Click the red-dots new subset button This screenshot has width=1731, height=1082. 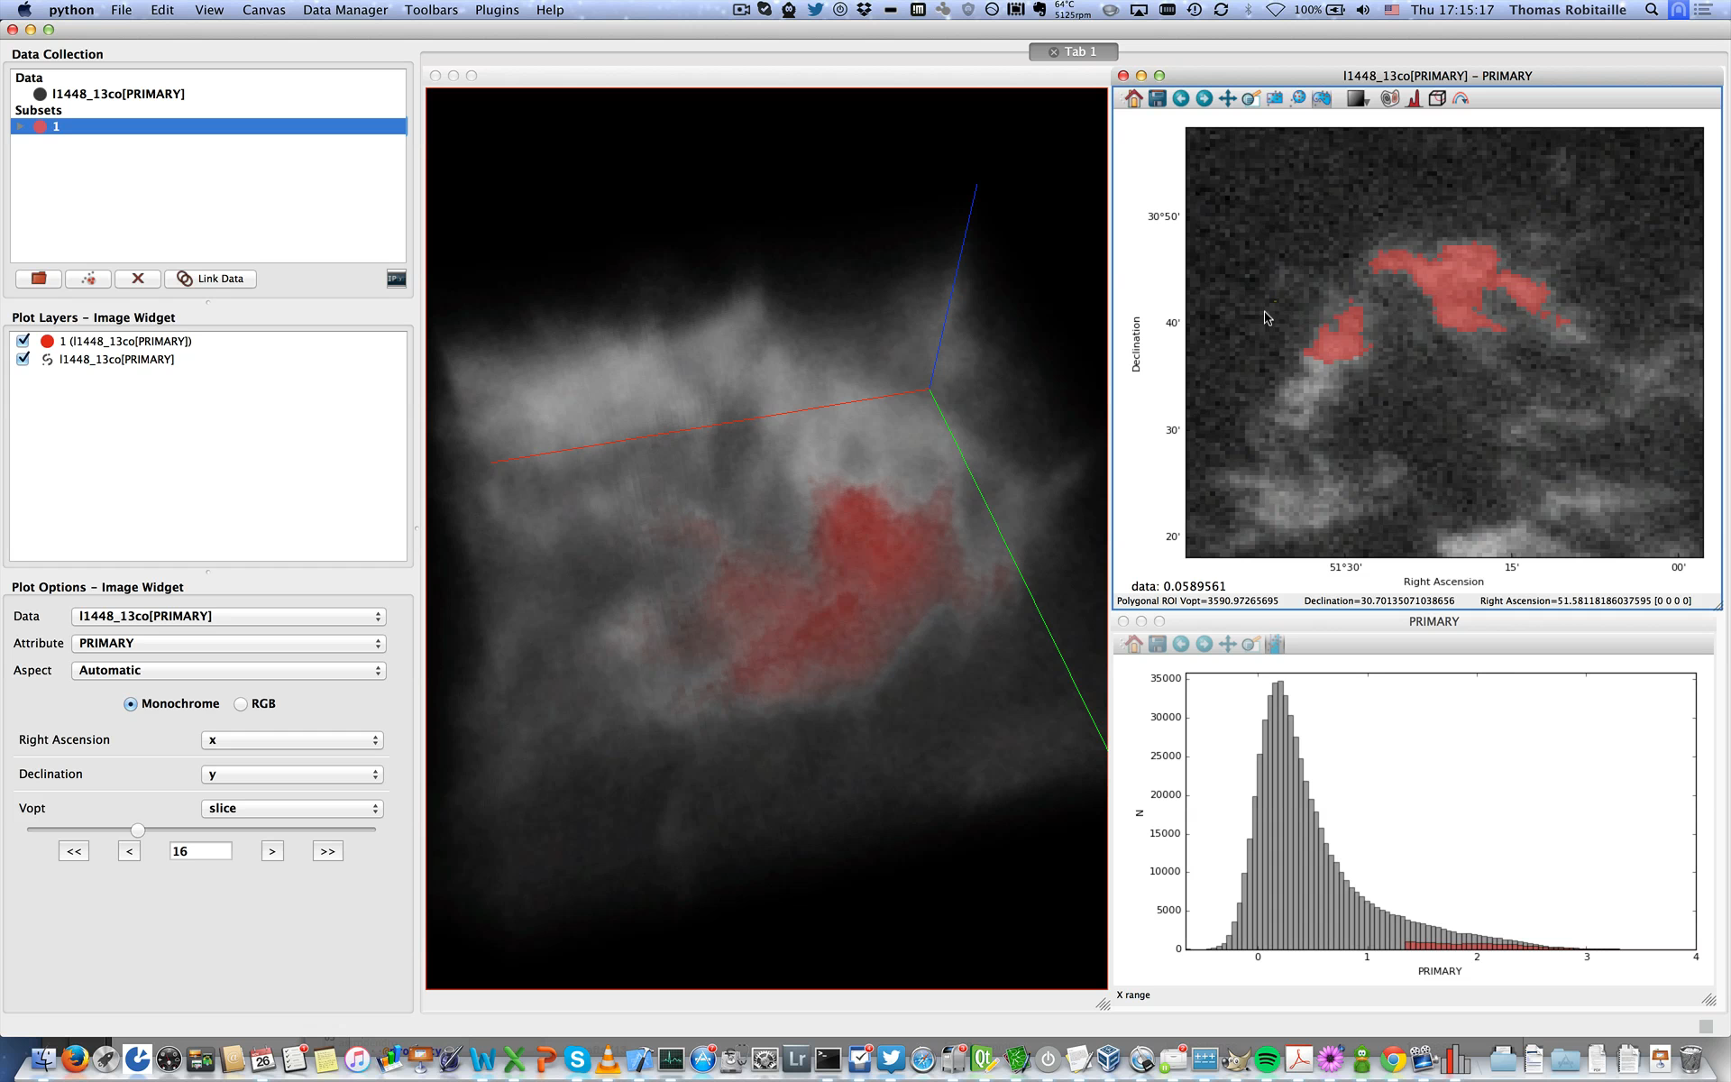[x=88, y=279]
